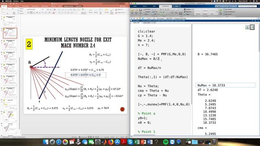This screenshot has height=146, width=260.
Task: Click Hyperlink button in MATLAB Live Editor
Action: pos(188,12)
